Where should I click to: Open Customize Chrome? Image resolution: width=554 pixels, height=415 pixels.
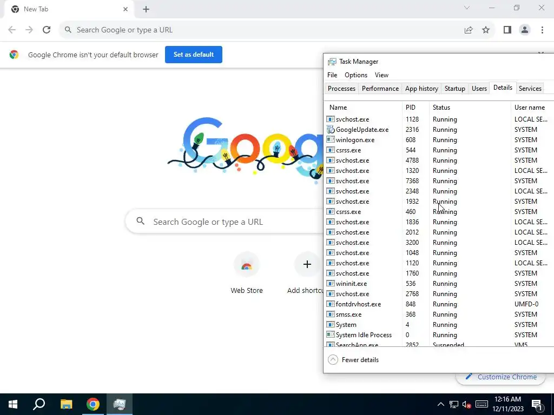[x=501, y=377]
